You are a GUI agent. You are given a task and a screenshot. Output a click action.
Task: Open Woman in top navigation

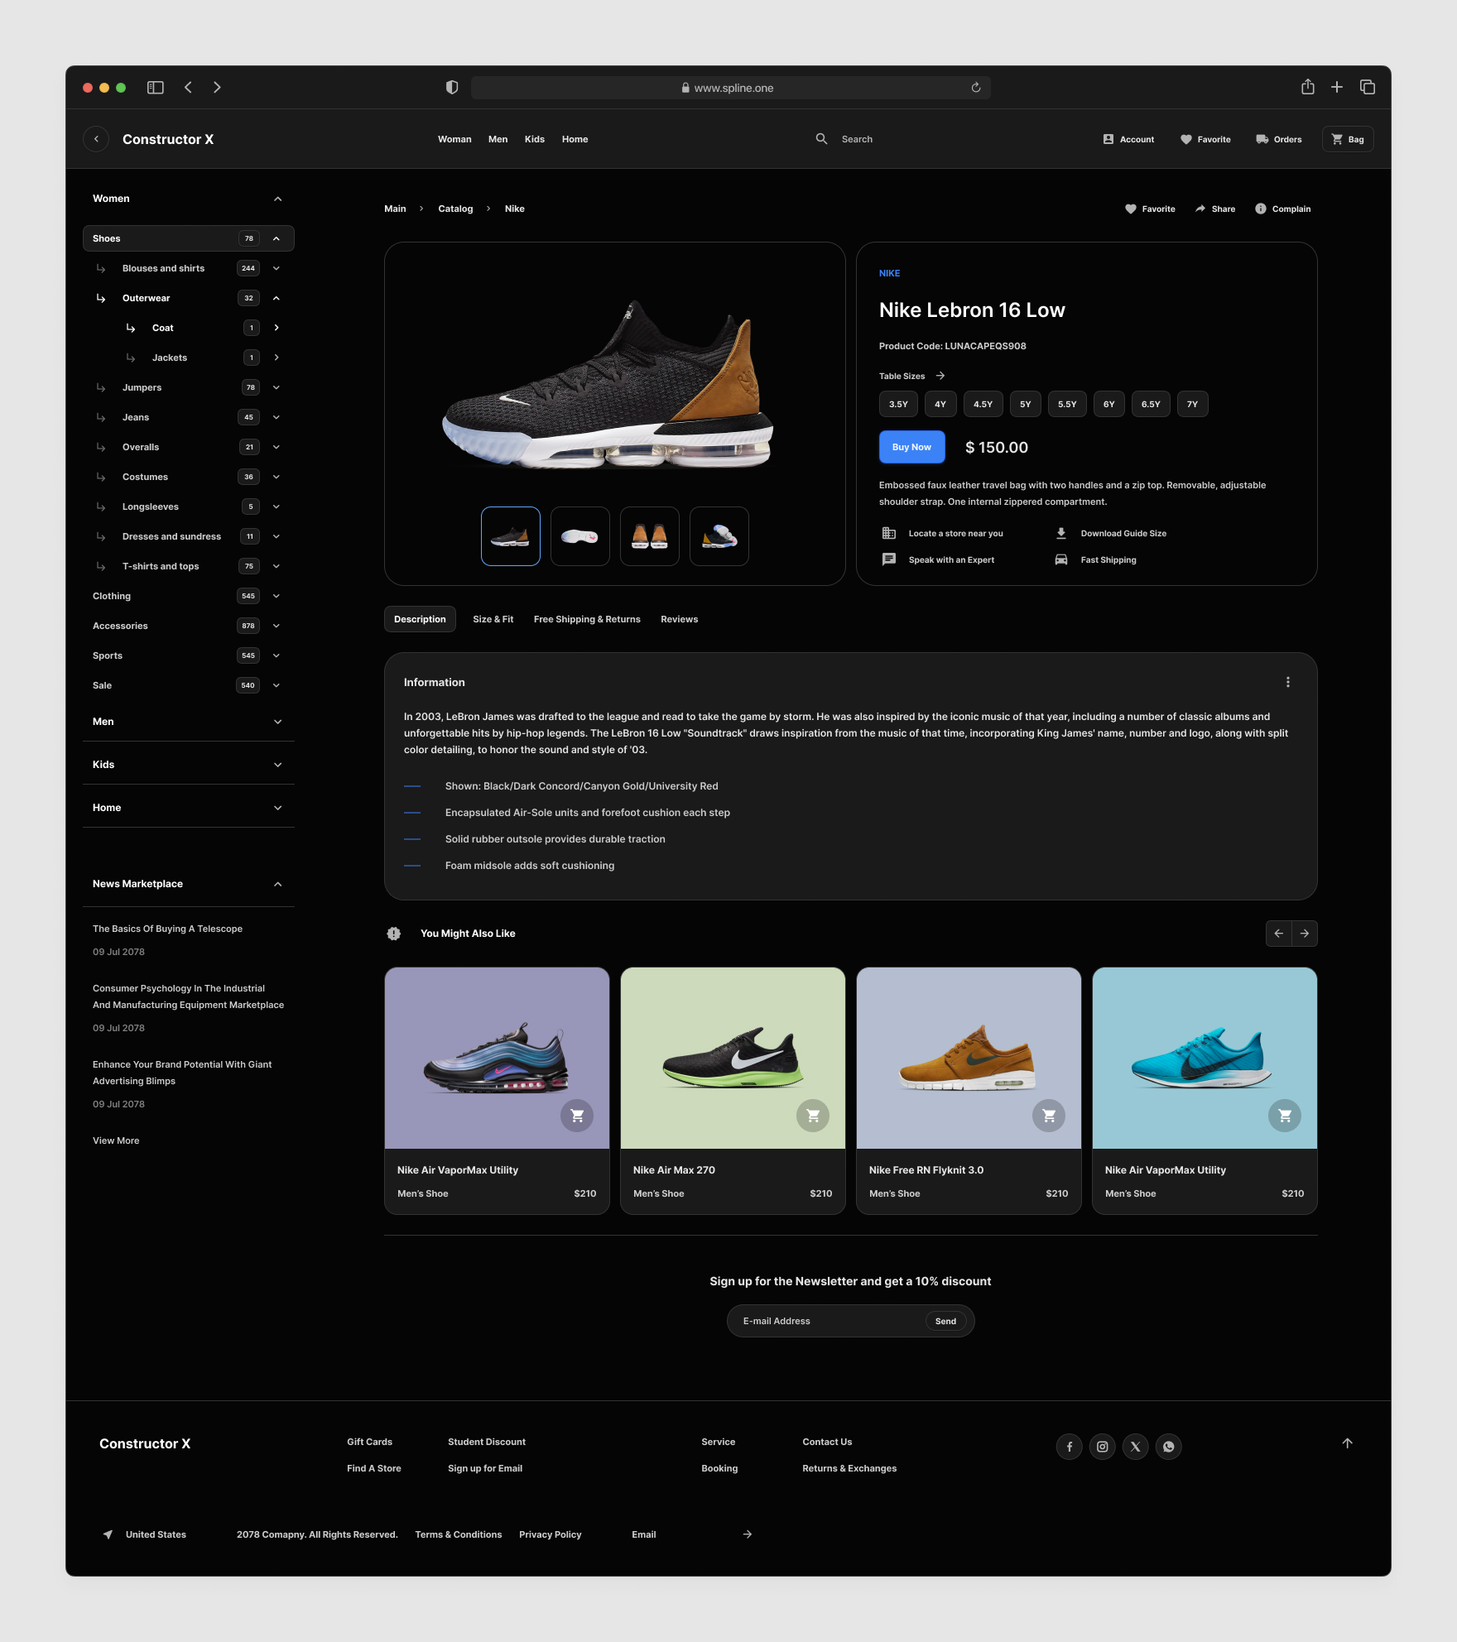[x=454, y=139]
